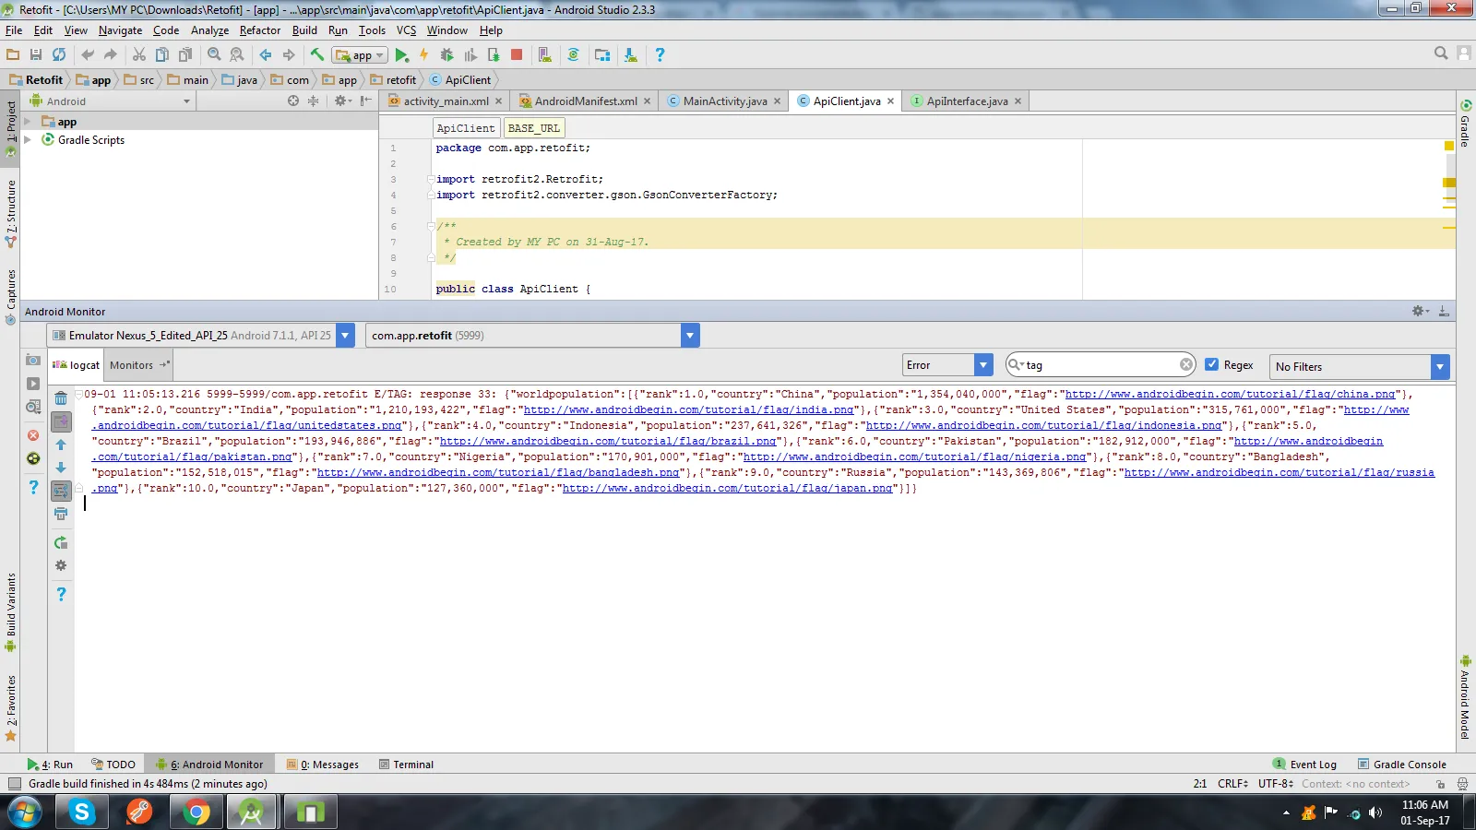Switch to the ApiInterface.java tab
This screenshot has width=1476, height=830.
967,101
